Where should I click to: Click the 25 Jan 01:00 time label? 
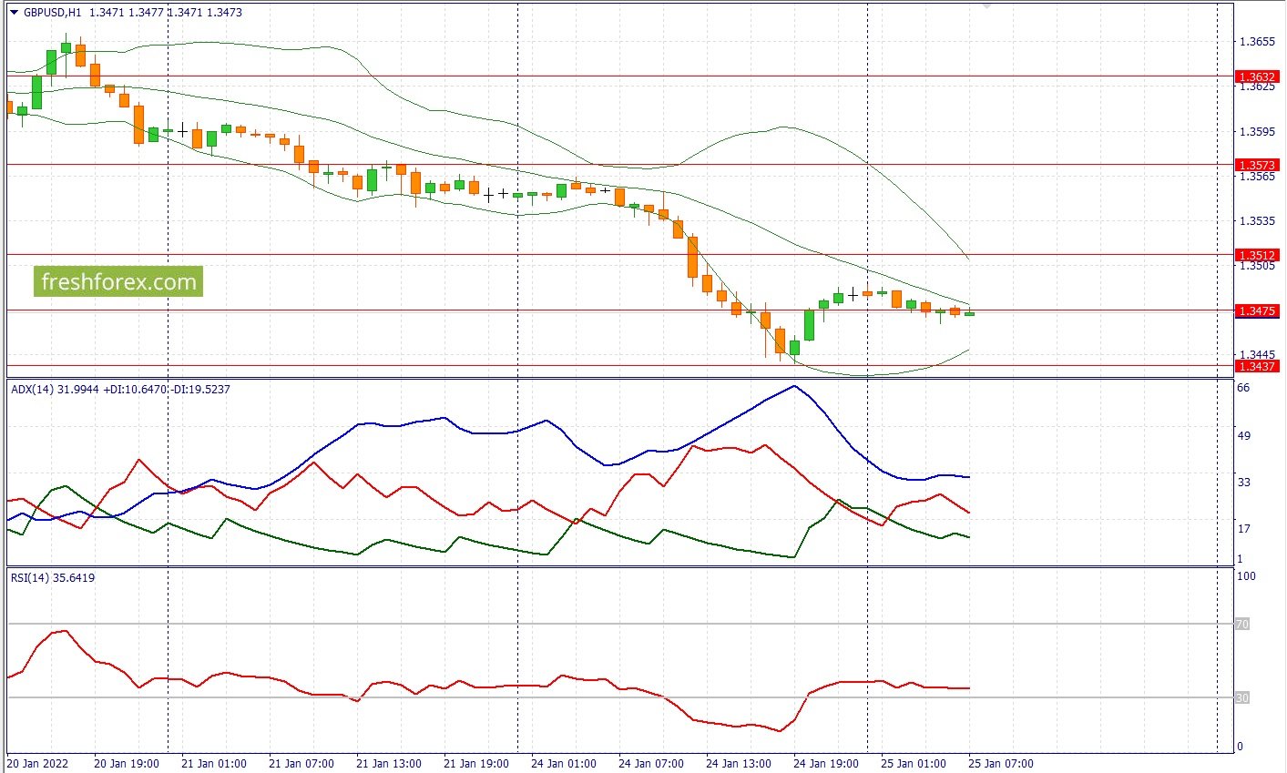pos(914,764)
